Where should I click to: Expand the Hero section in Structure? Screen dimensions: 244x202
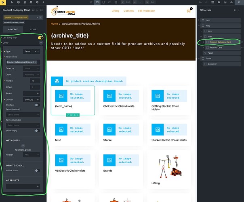point(199,20)
